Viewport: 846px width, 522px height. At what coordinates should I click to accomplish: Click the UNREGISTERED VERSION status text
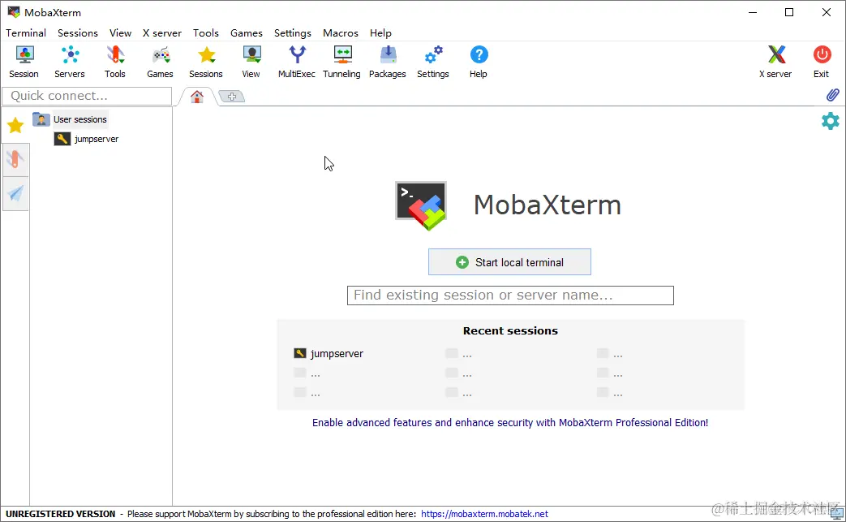(x=60, y=514)
